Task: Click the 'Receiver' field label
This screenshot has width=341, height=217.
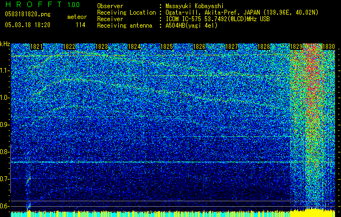Action: coord(110,19)
